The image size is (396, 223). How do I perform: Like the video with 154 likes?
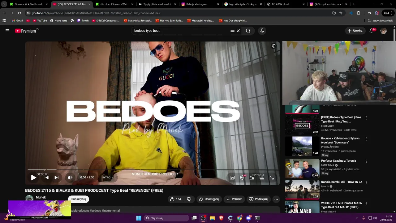point(175,199)
